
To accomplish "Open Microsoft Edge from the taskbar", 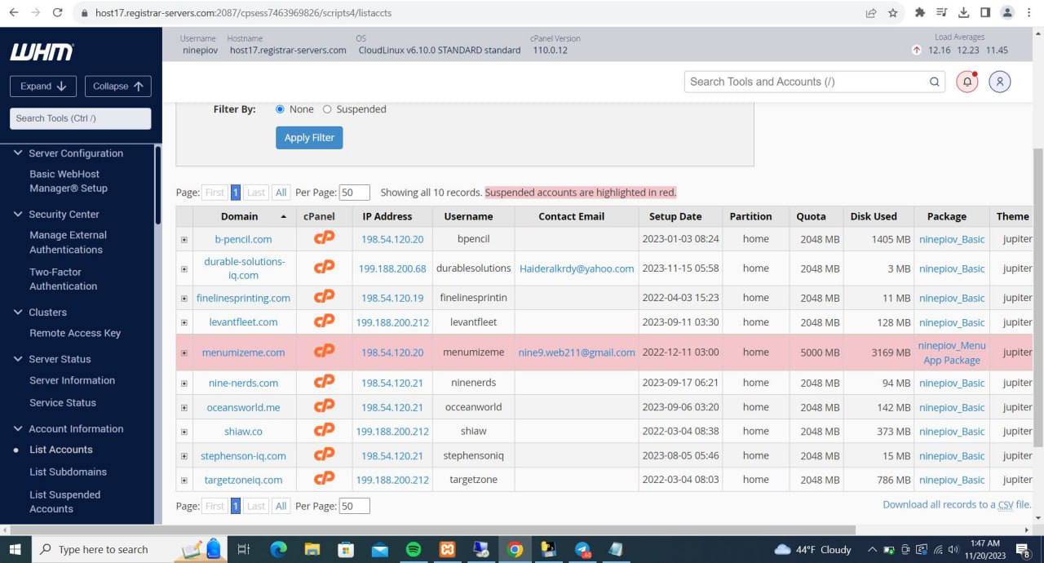I will click(x=278, y=549).
